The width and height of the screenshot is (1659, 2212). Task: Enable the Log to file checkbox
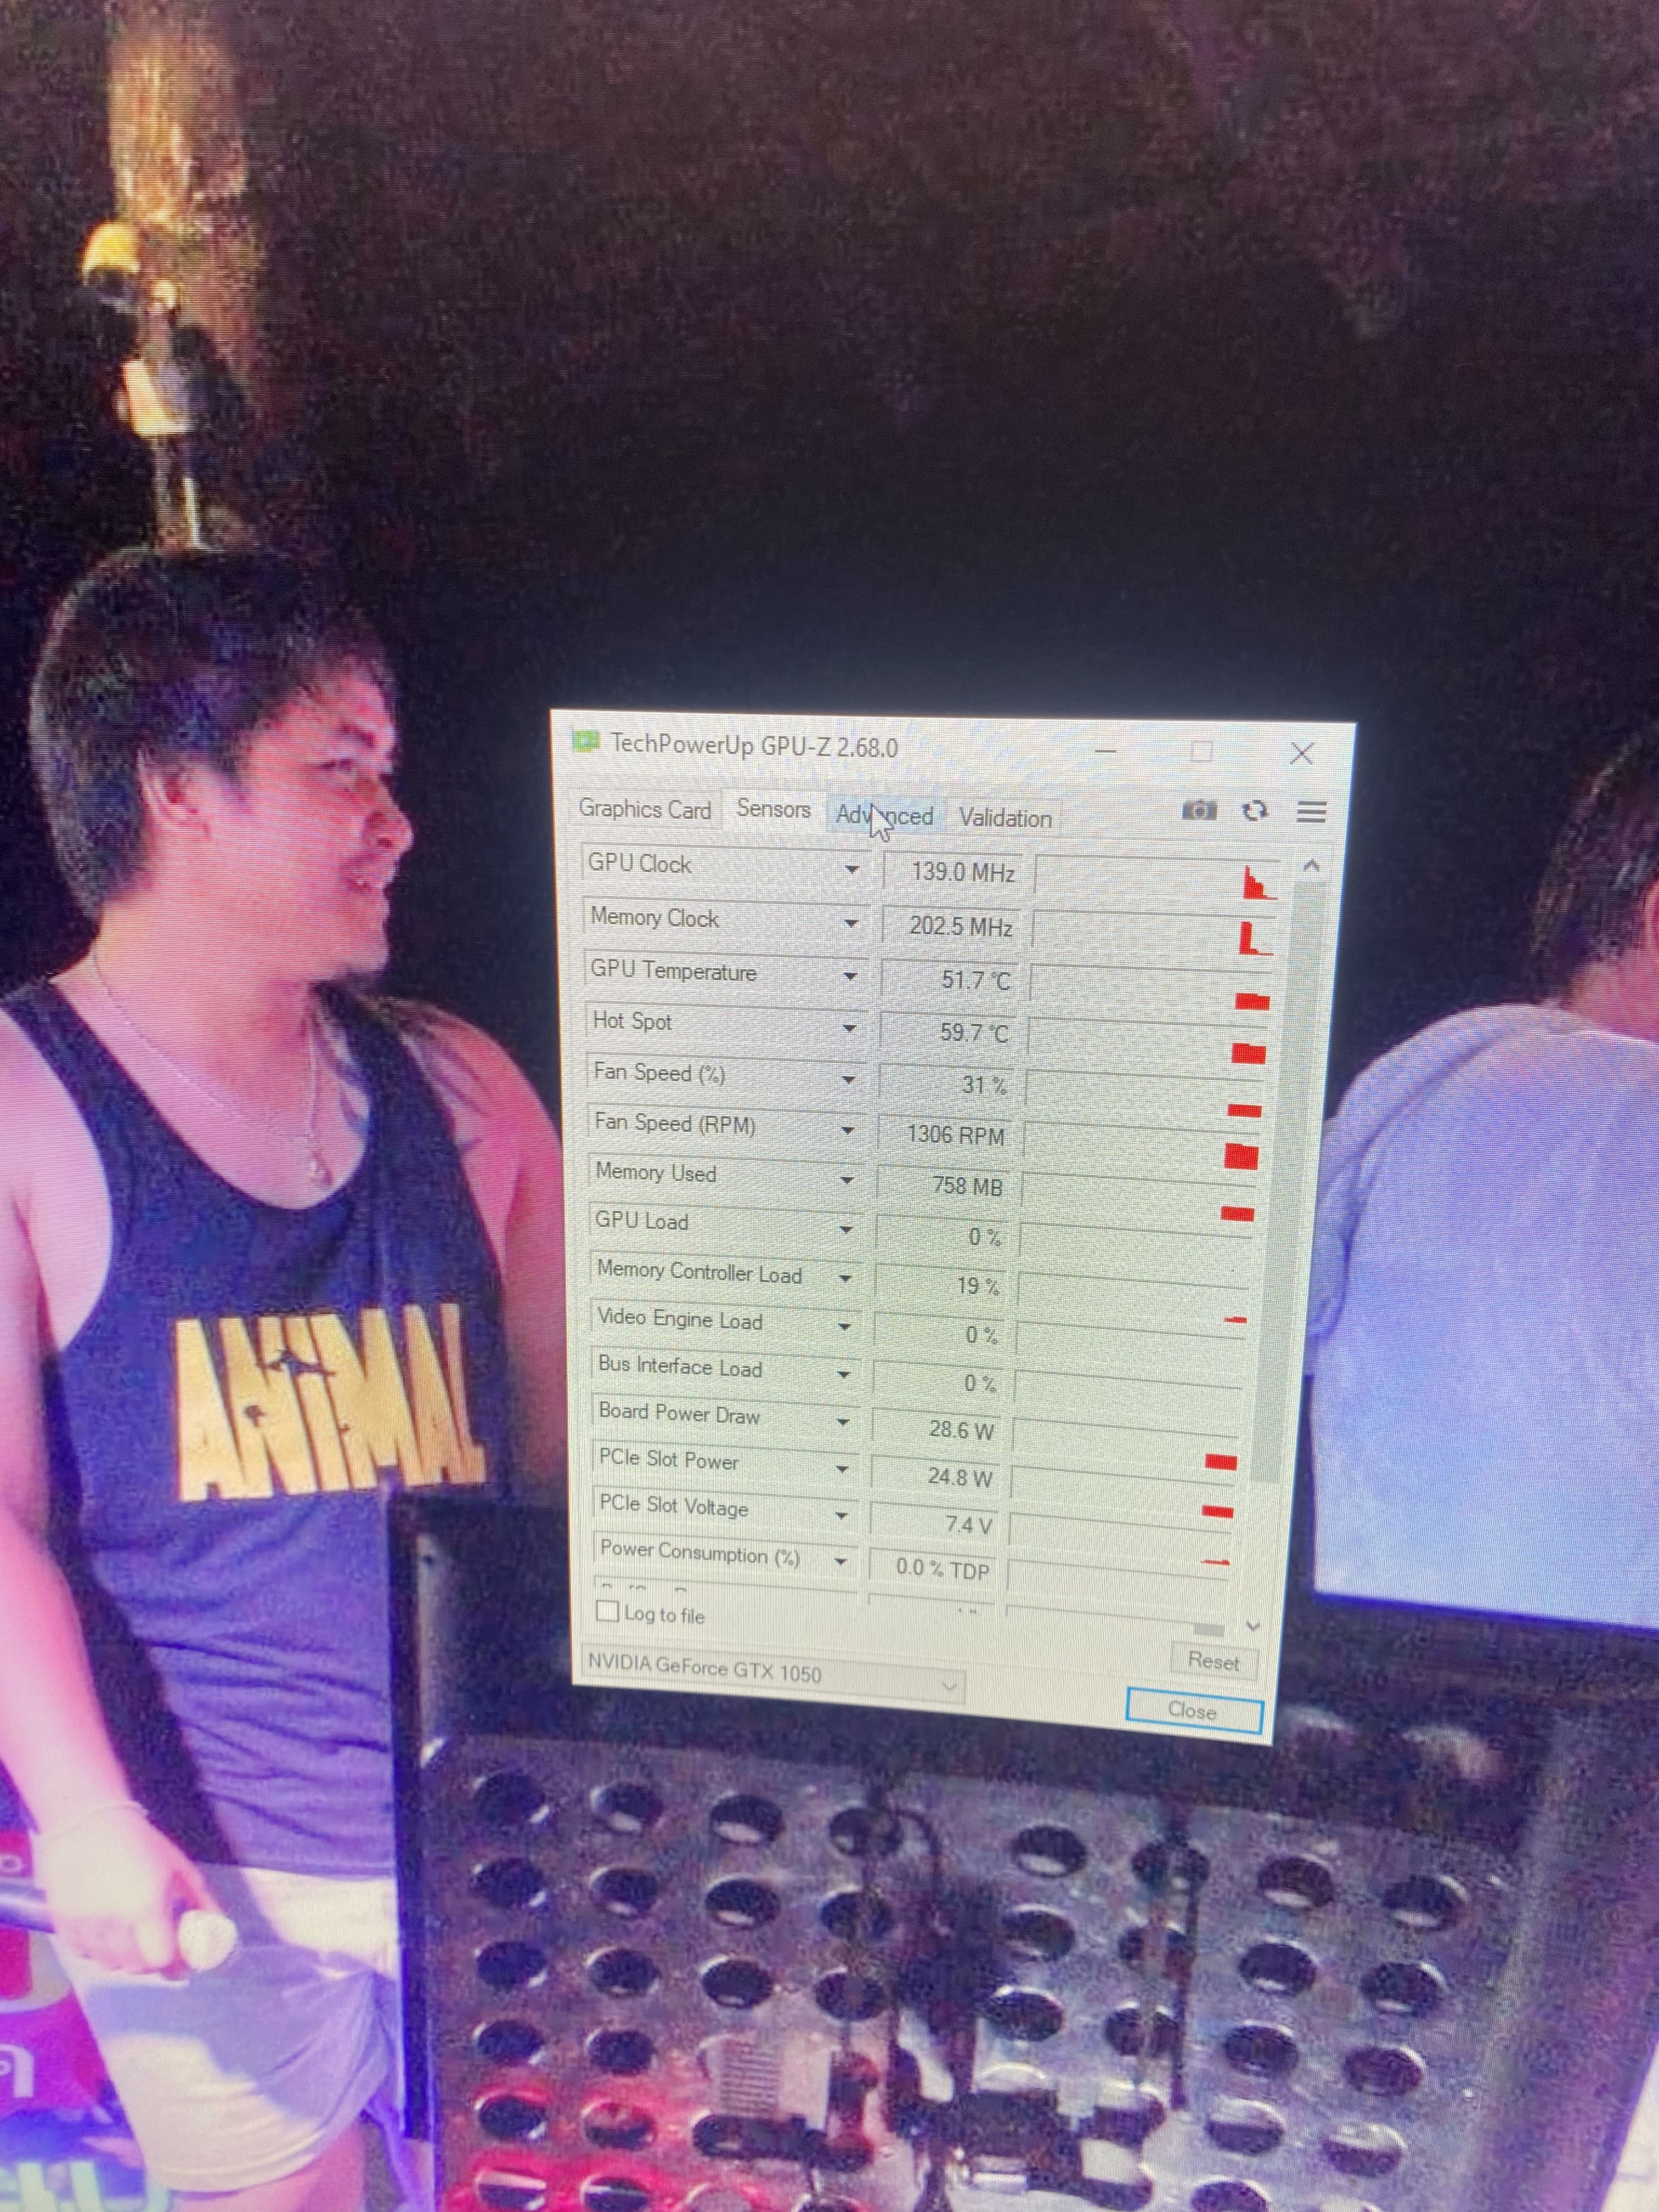coord(607,1611)
